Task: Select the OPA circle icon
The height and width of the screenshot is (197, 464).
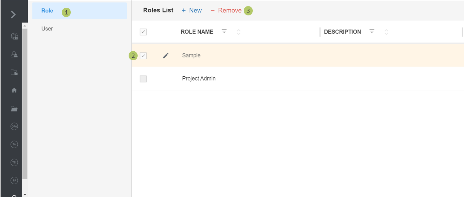Action: pyautogui.click(x=14, y=127)
